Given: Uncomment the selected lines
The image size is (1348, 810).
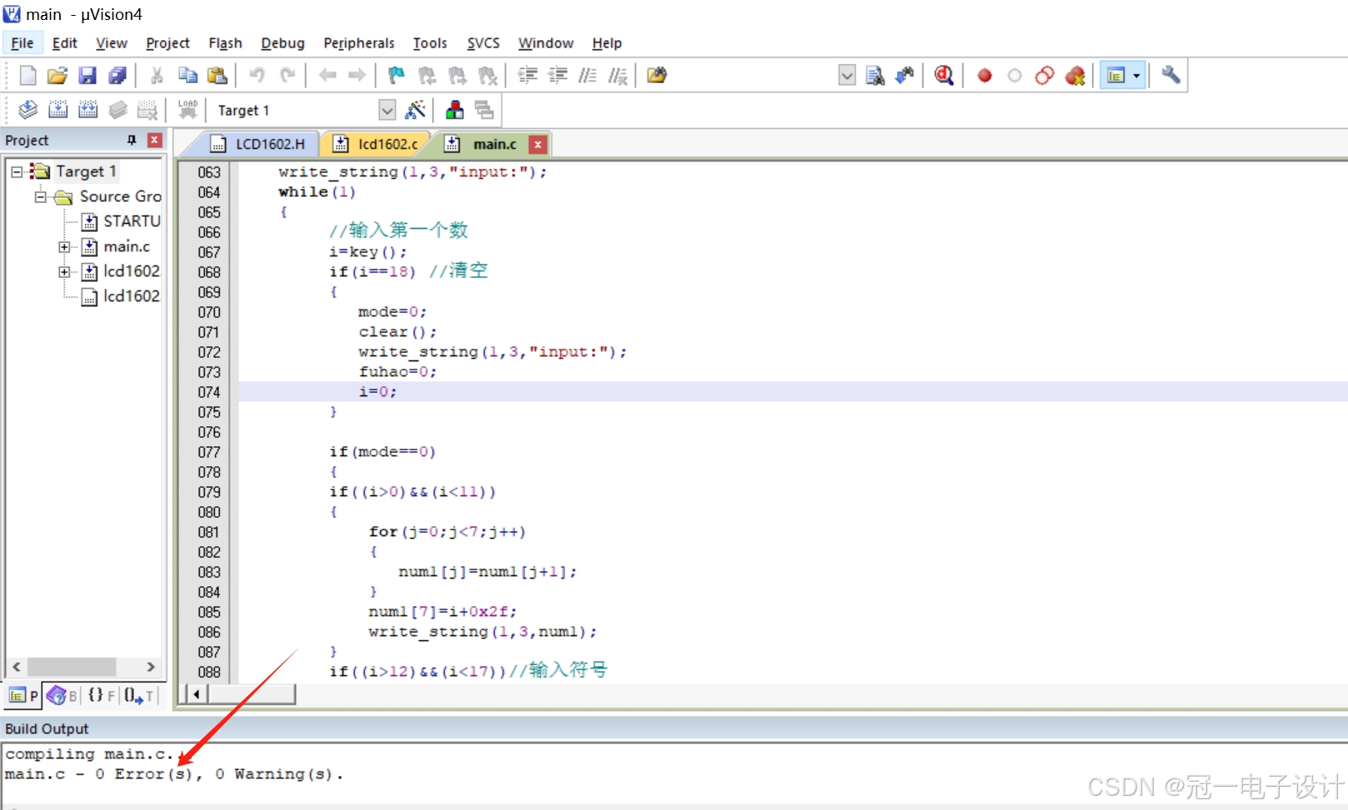Looking at the screenshot, I should (617, 76).
